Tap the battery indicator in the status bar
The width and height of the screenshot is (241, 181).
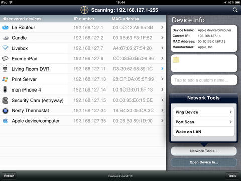[x=237, y=2]
